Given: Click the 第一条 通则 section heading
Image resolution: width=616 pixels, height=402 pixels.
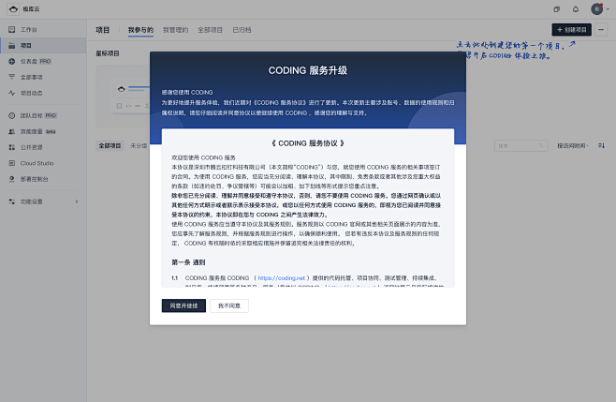Looking at the screenshot, I should point(188,262).
